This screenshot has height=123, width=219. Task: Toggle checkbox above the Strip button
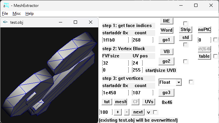tap(185, 23)
